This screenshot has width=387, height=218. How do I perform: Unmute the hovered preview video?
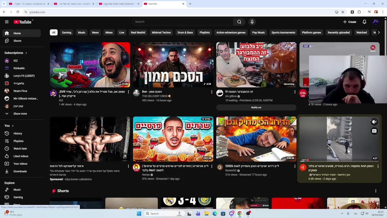click(x=374, y=122)
